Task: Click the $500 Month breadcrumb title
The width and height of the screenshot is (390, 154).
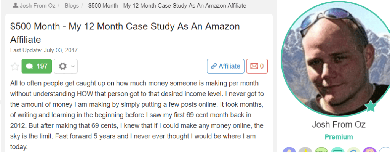Action: pyautogui.click(x=167, y=6)
